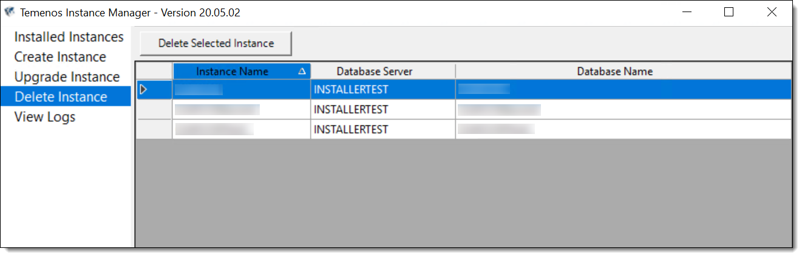Click the Database Name column header

click(x=624, y=72)
